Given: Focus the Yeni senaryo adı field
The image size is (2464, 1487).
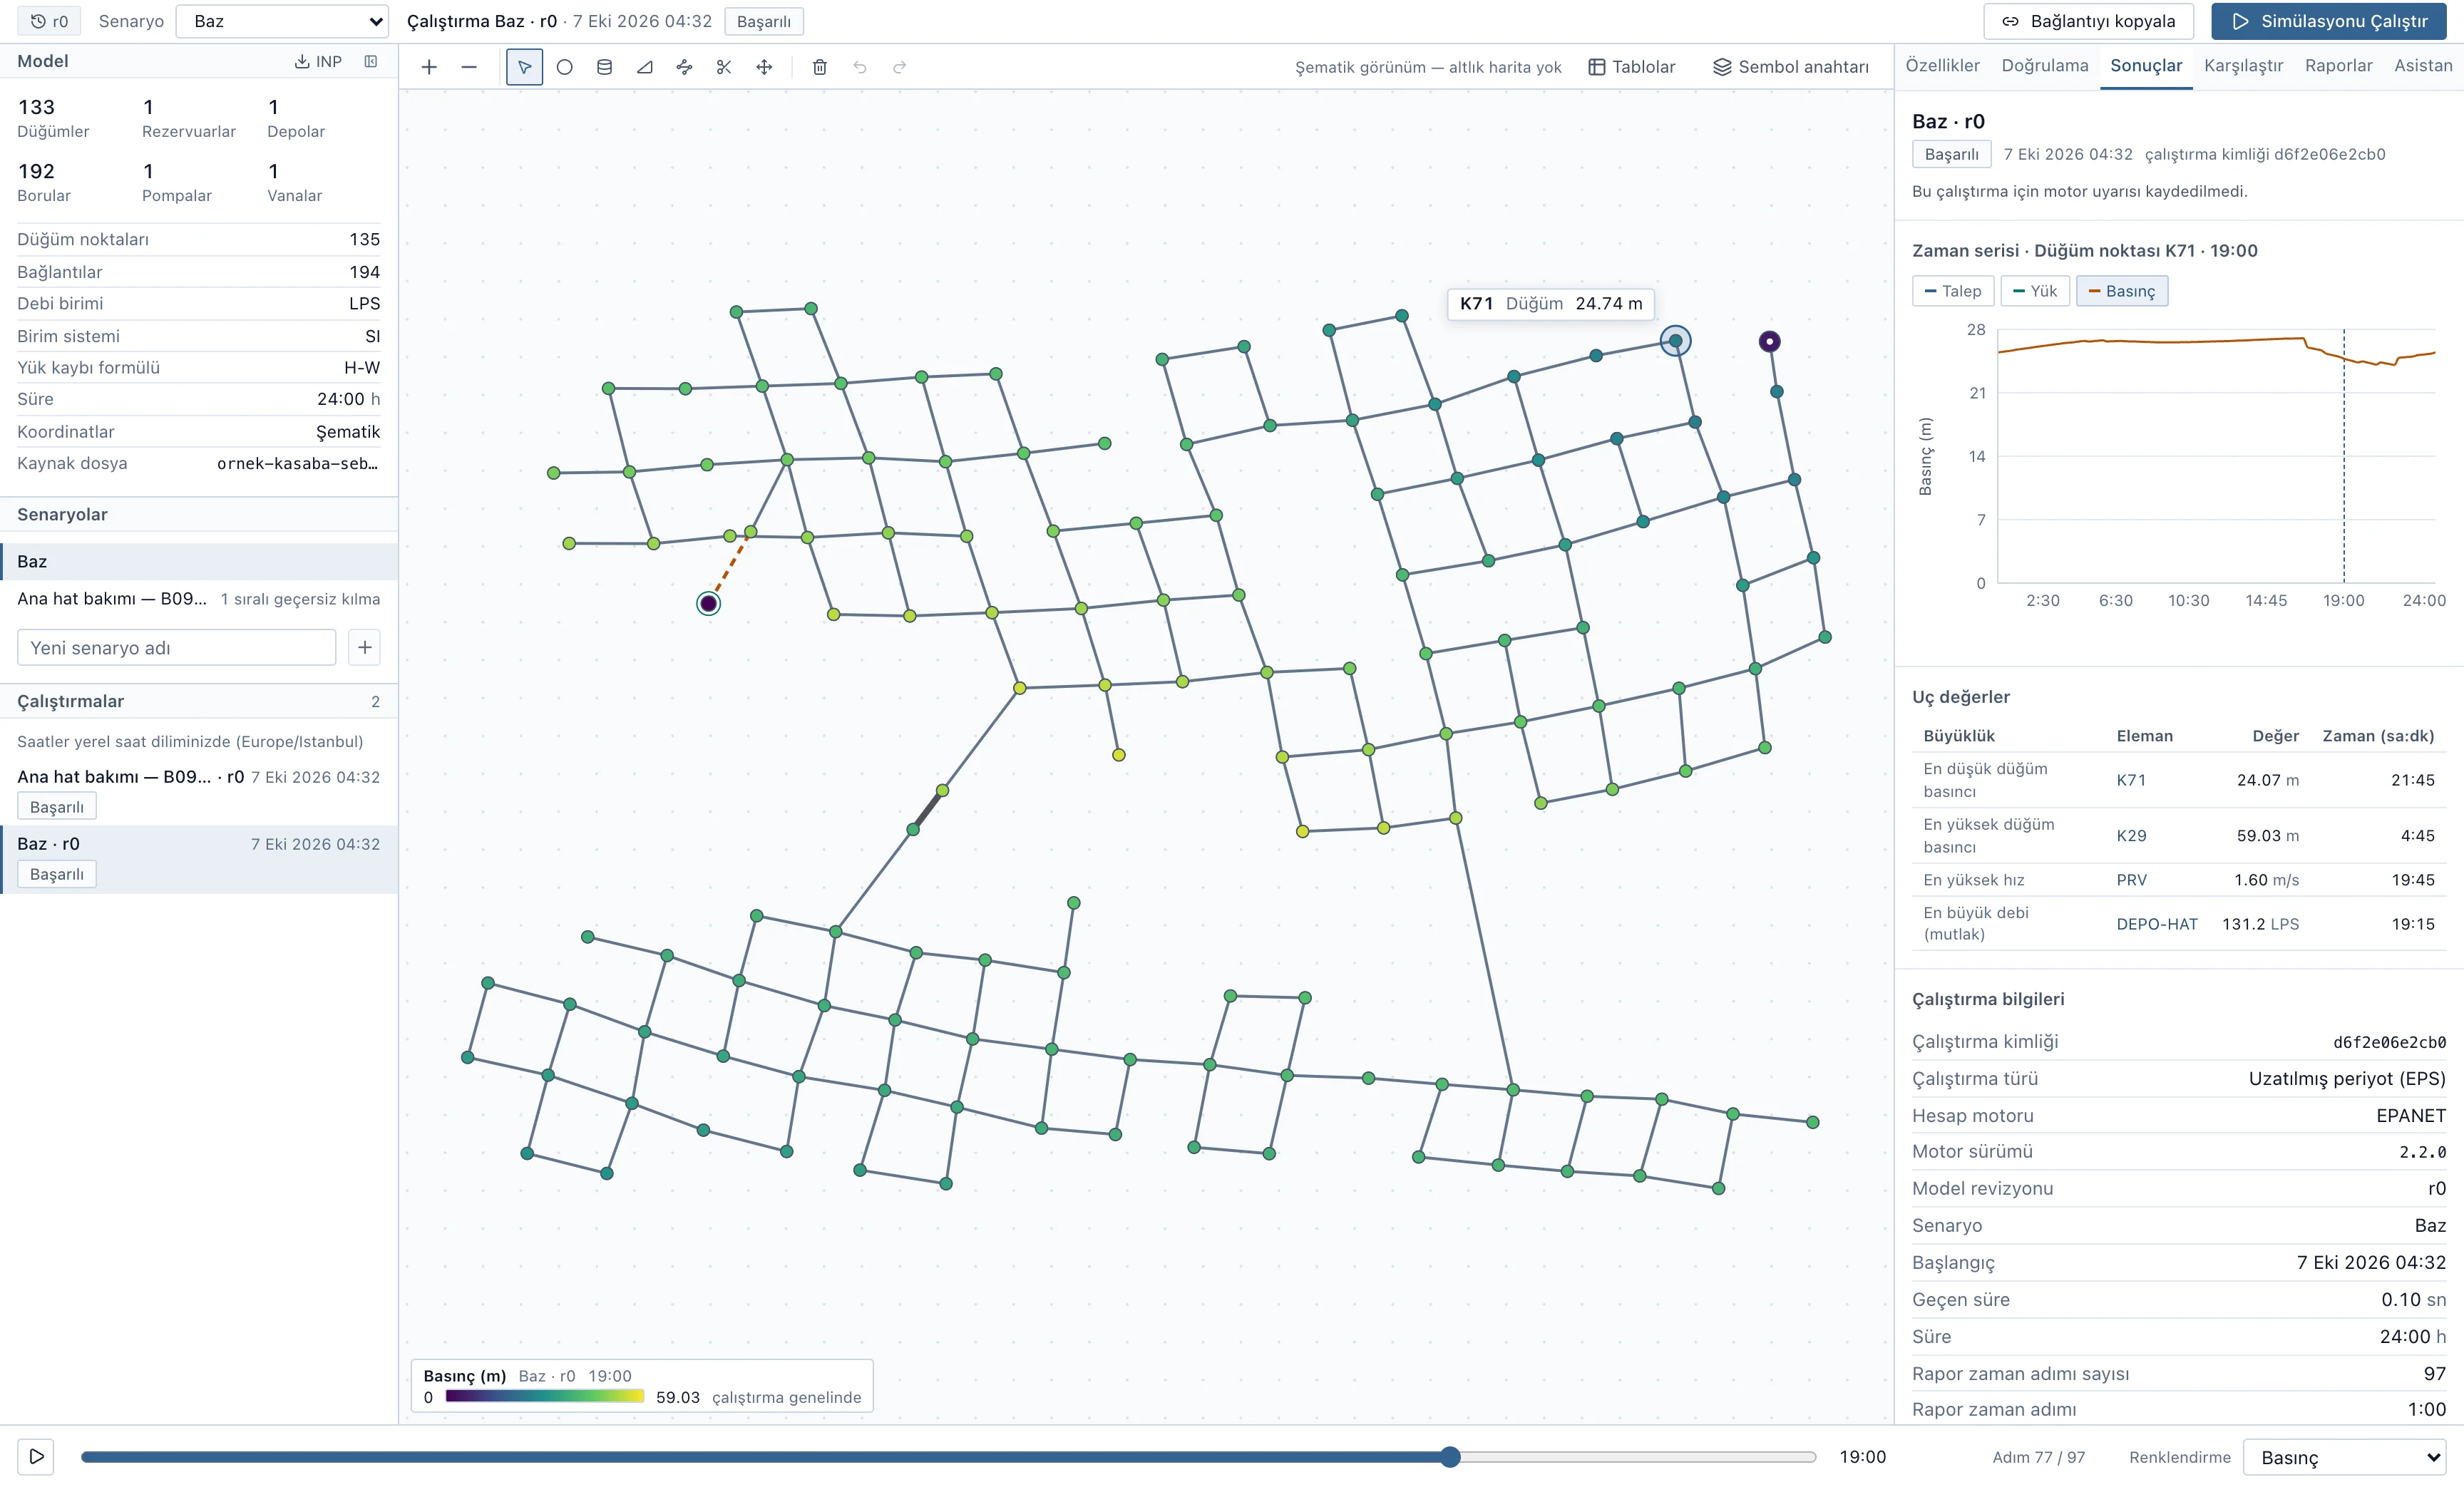Looking at the screenshot, I should click(176, 647).
